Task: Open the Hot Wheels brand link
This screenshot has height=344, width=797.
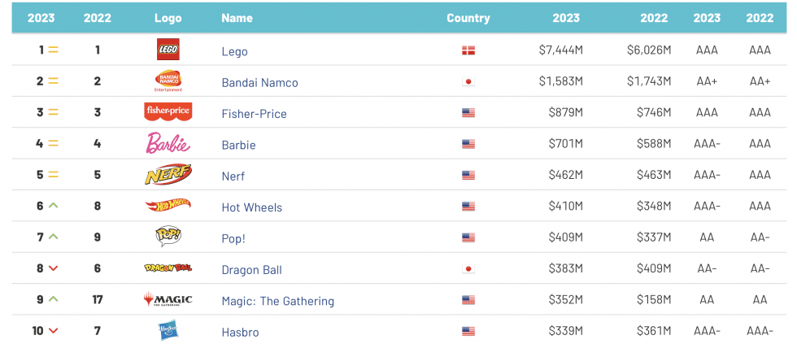Action: [252, 207]
